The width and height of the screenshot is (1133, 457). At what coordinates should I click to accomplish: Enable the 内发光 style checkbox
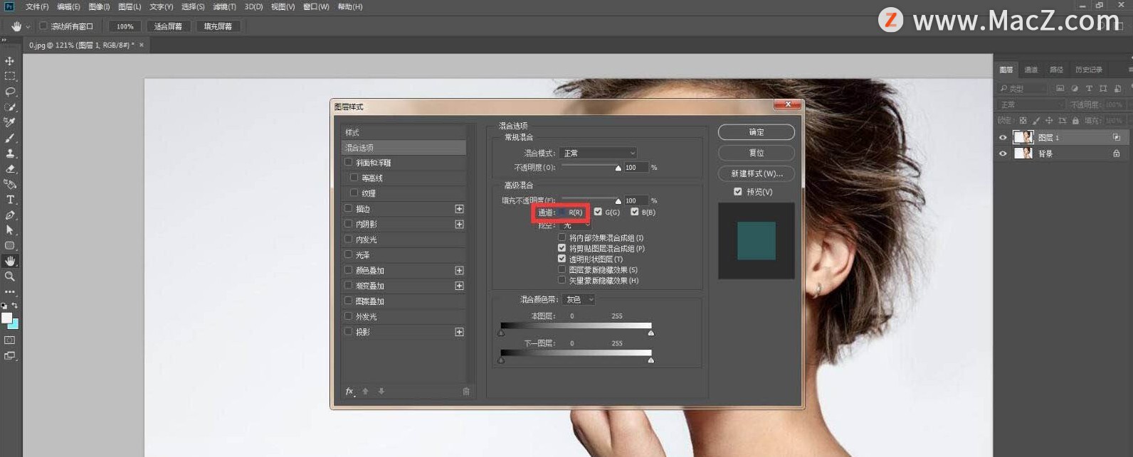(x=349, y=239)
